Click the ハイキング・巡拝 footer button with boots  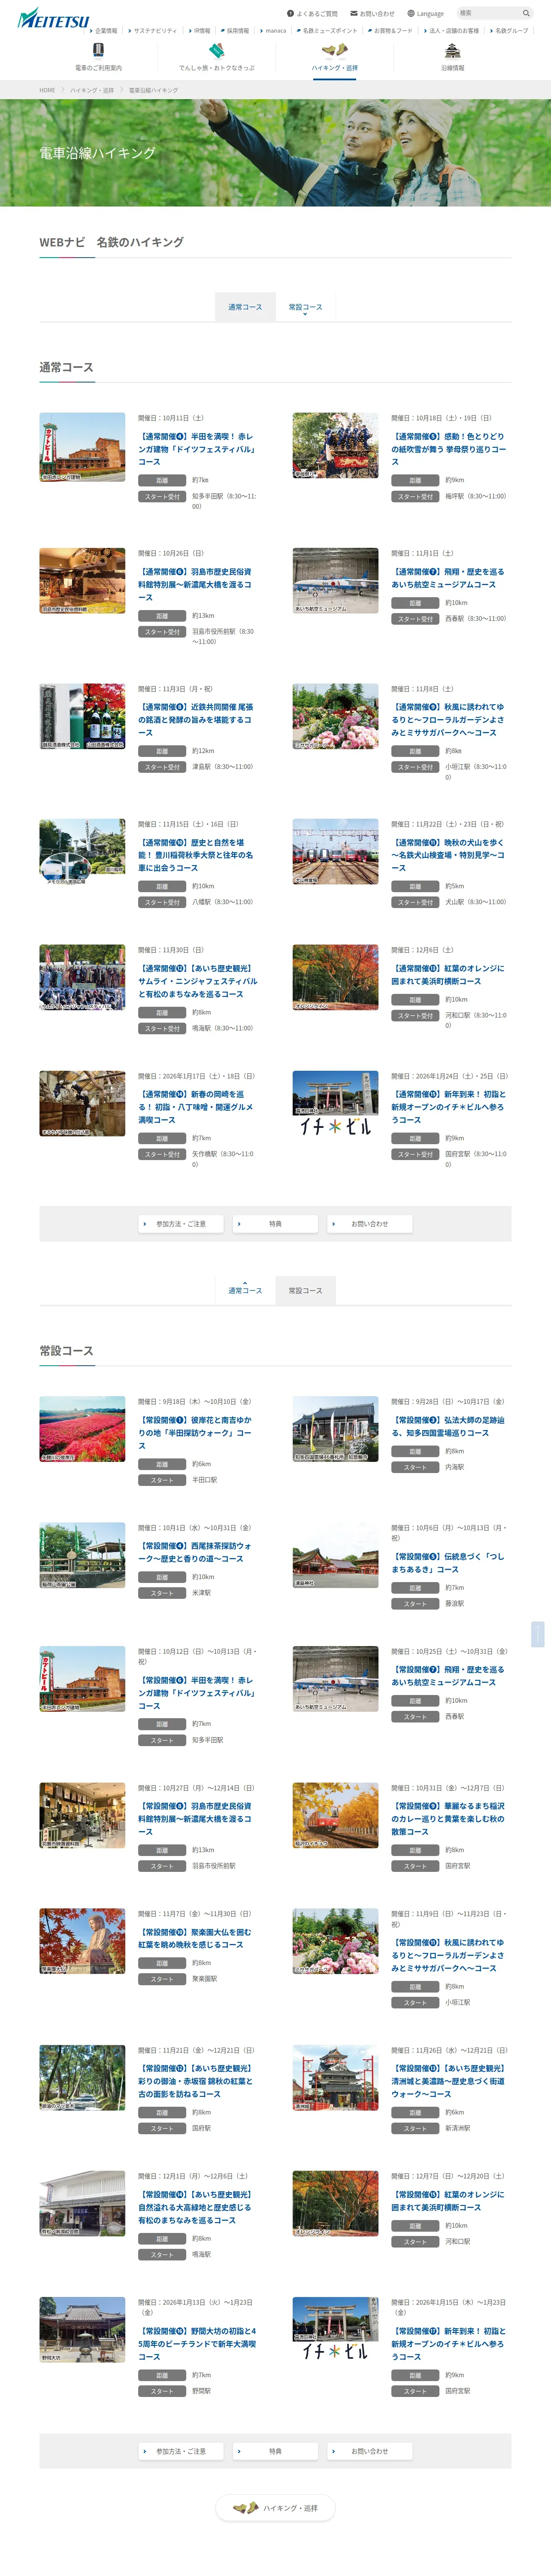(x=275, y=2508)
